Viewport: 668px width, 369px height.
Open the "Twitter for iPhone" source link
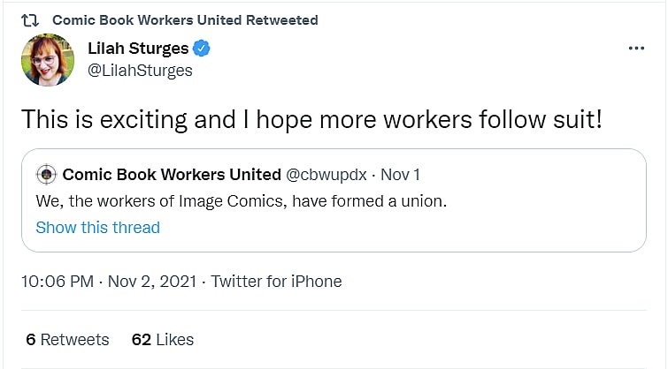pyautogui.click(x=276, y=282)
